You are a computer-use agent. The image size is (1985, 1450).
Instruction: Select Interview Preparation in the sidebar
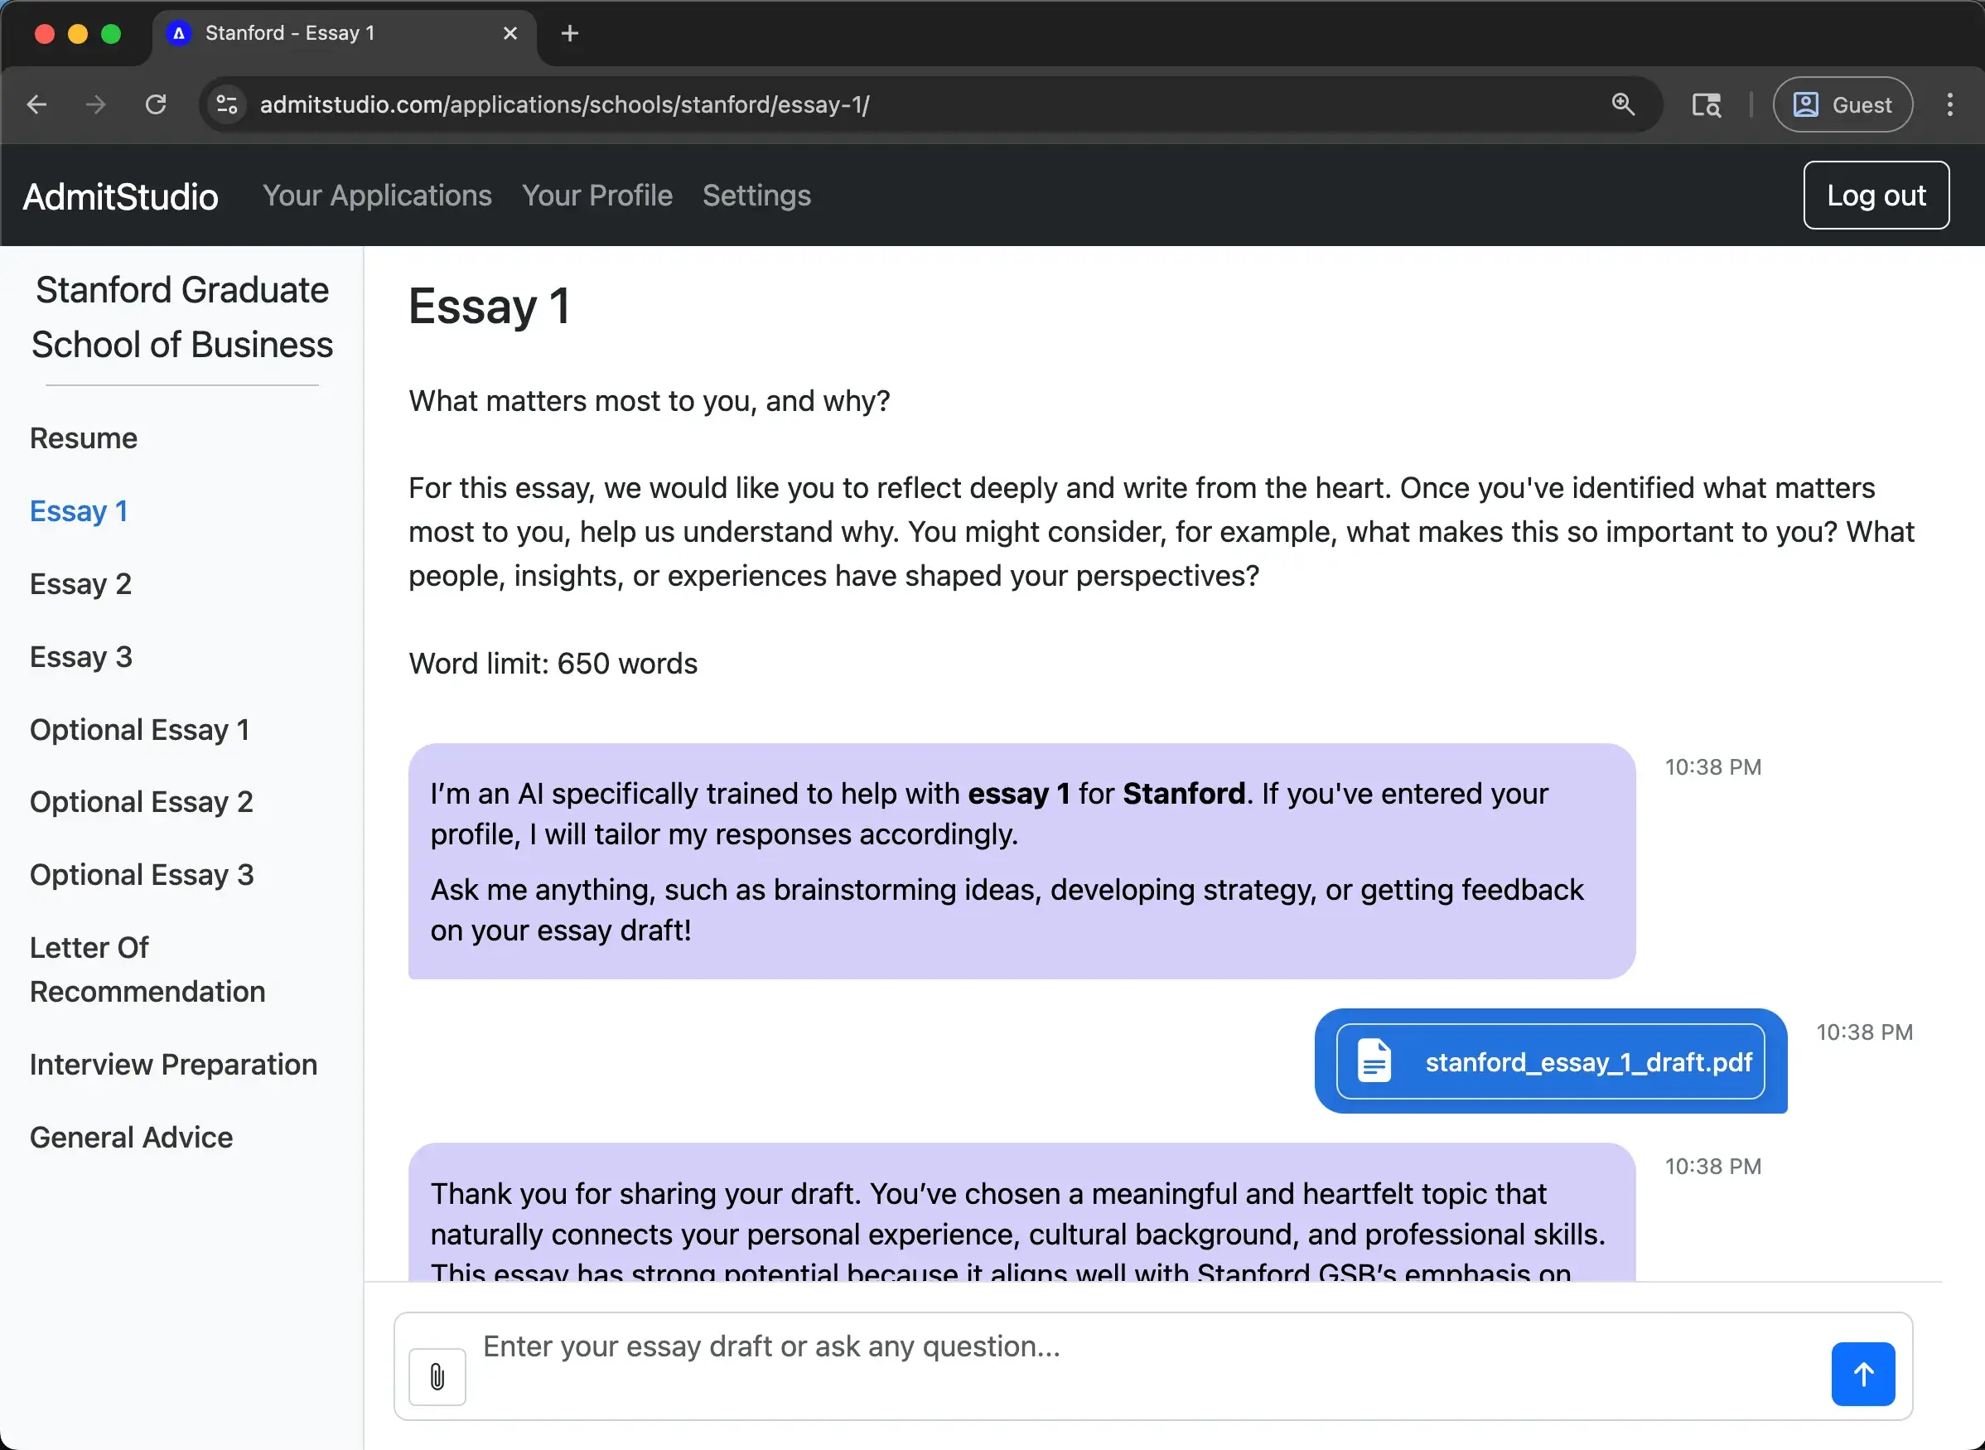[173, 1064]
